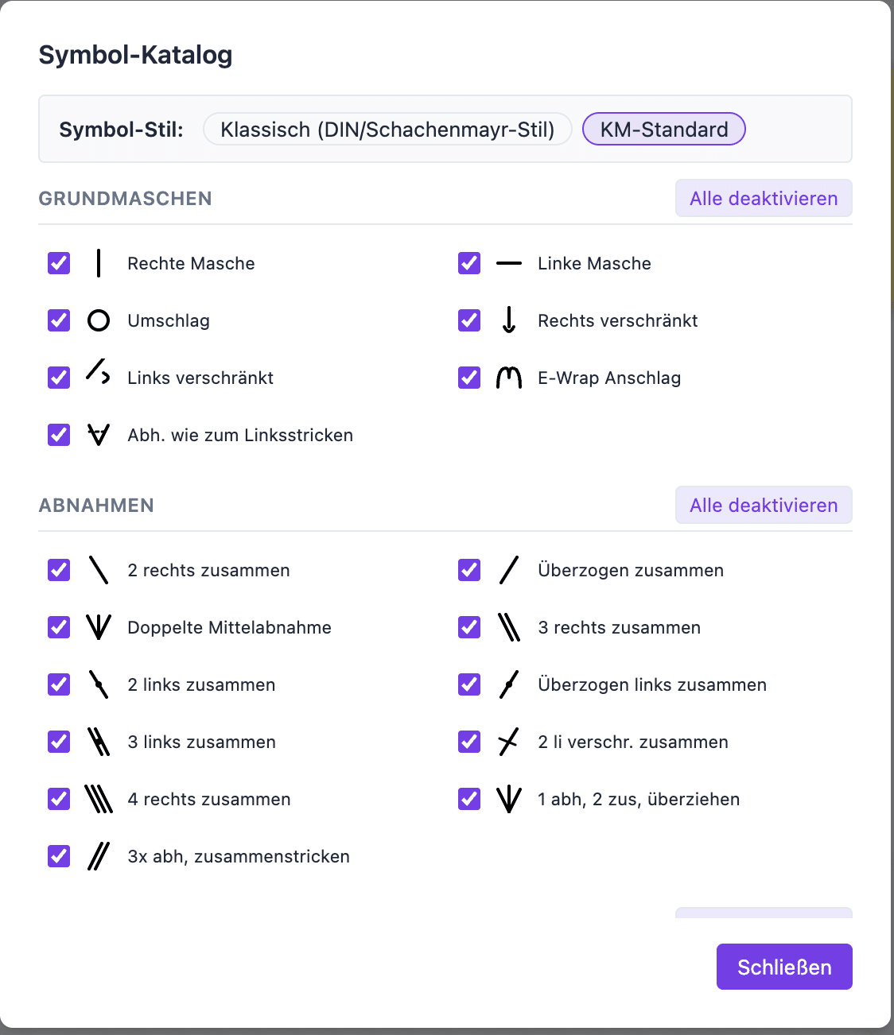Toggle the Linke Masche checkbox
Image resolution: width=894 pixels, height=1035 pixels.
pyautogui.click(x=469, y=263)
